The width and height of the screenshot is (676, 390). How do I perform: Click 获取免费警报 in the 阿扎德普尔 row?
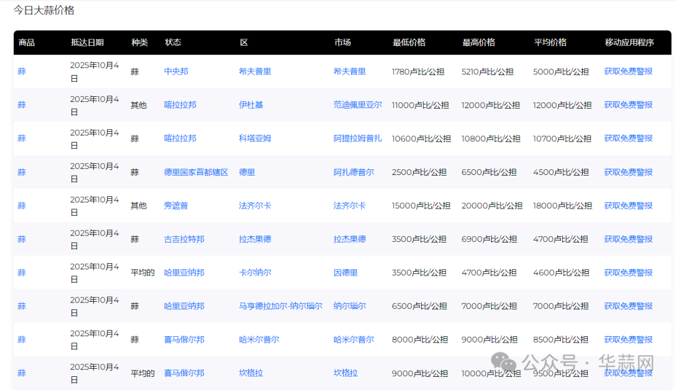pyautogui.click(x=628, y=172)
